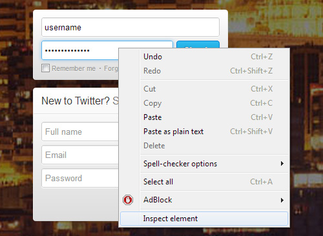Choose Paste from the context menu
This screenshot has height=236, width=323.
point(204,117)
